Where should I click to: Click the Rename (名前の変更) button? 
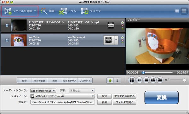pos(39,81)
